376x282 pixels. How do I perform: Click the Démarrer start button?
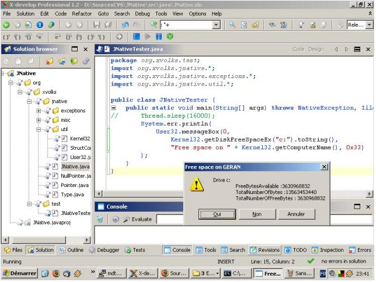(20, 273)
